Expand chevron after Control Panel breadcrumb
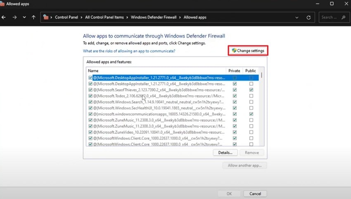This screenshot has width=351, height=199. (81, 17)
